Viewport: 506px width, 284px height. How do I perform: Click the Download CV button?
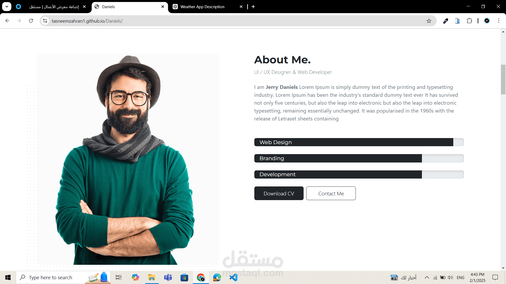[x=279, y=194]
